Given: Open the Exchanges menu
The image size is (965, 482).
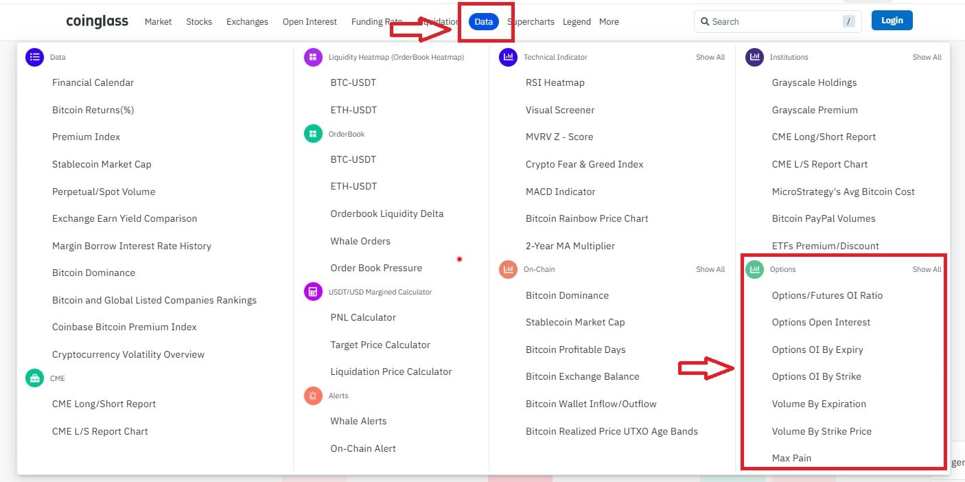Looking at the screenshot, I should click(x=247, y=22).
